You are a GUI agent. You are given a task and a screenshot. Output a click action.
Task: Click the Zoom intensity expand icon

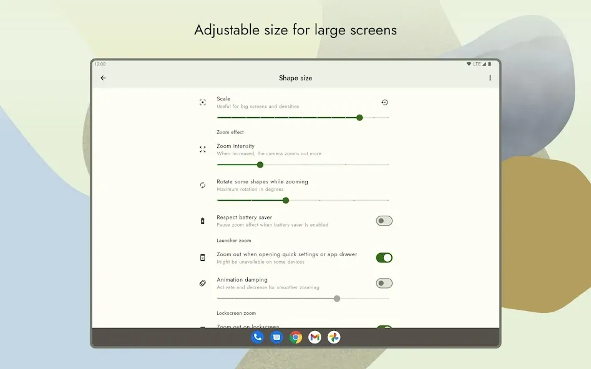(x=202, y=150)
